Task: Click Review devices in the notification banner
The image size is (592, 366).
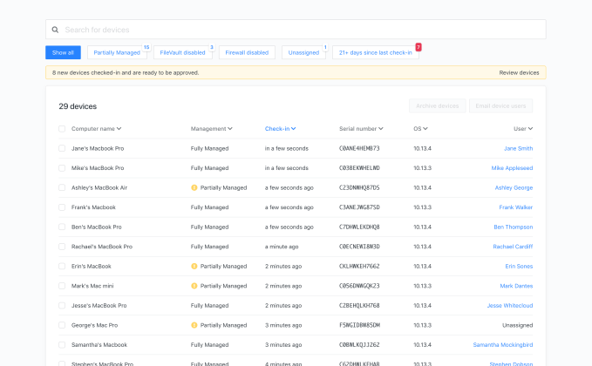Action: pos(519,72)
